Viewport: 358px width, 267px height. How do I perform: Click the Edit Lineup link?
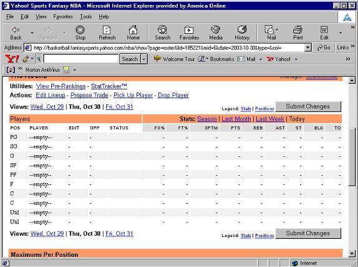51,95
